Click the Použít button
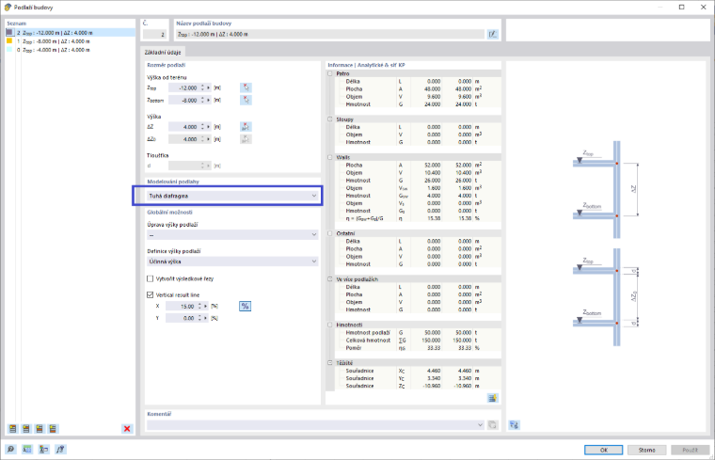The height and width of the screenshot is (460, 715). pos(690,450)
